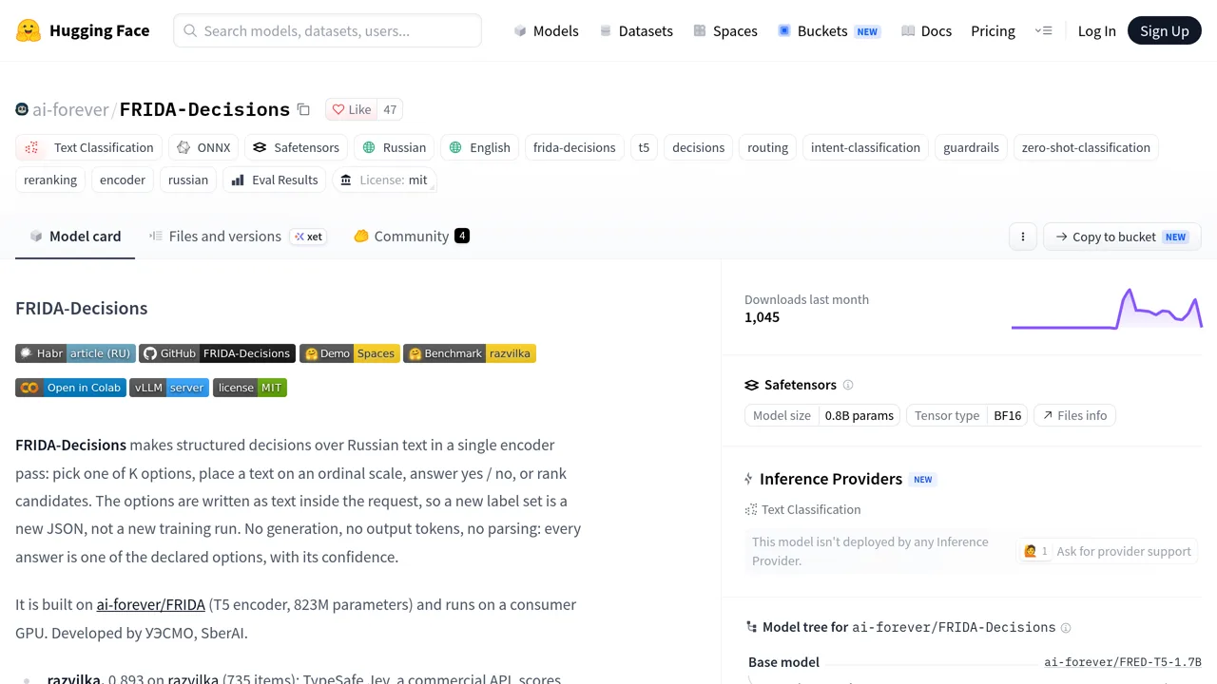Click the downloads last month chart
Screen dimensions: 1217x684
(1107, 309)
